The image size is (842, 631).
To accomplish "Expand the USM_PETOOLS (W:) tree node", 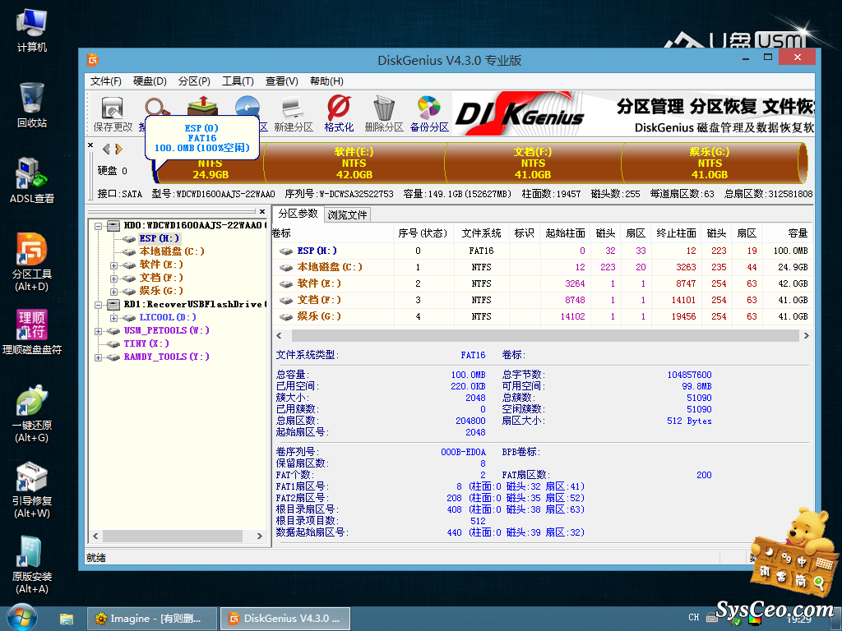I will (99, 331).
